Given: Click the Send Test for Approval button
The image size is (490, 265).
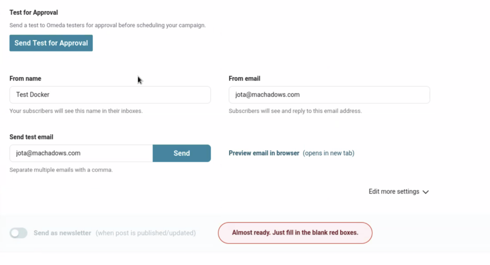Looking at the screenshot, I should coord(51,43).
